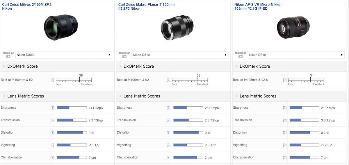Click the [?] help beside Micro-Nikkor Distortion
This screenshot has width=349, height=165.
coord(285,132)
